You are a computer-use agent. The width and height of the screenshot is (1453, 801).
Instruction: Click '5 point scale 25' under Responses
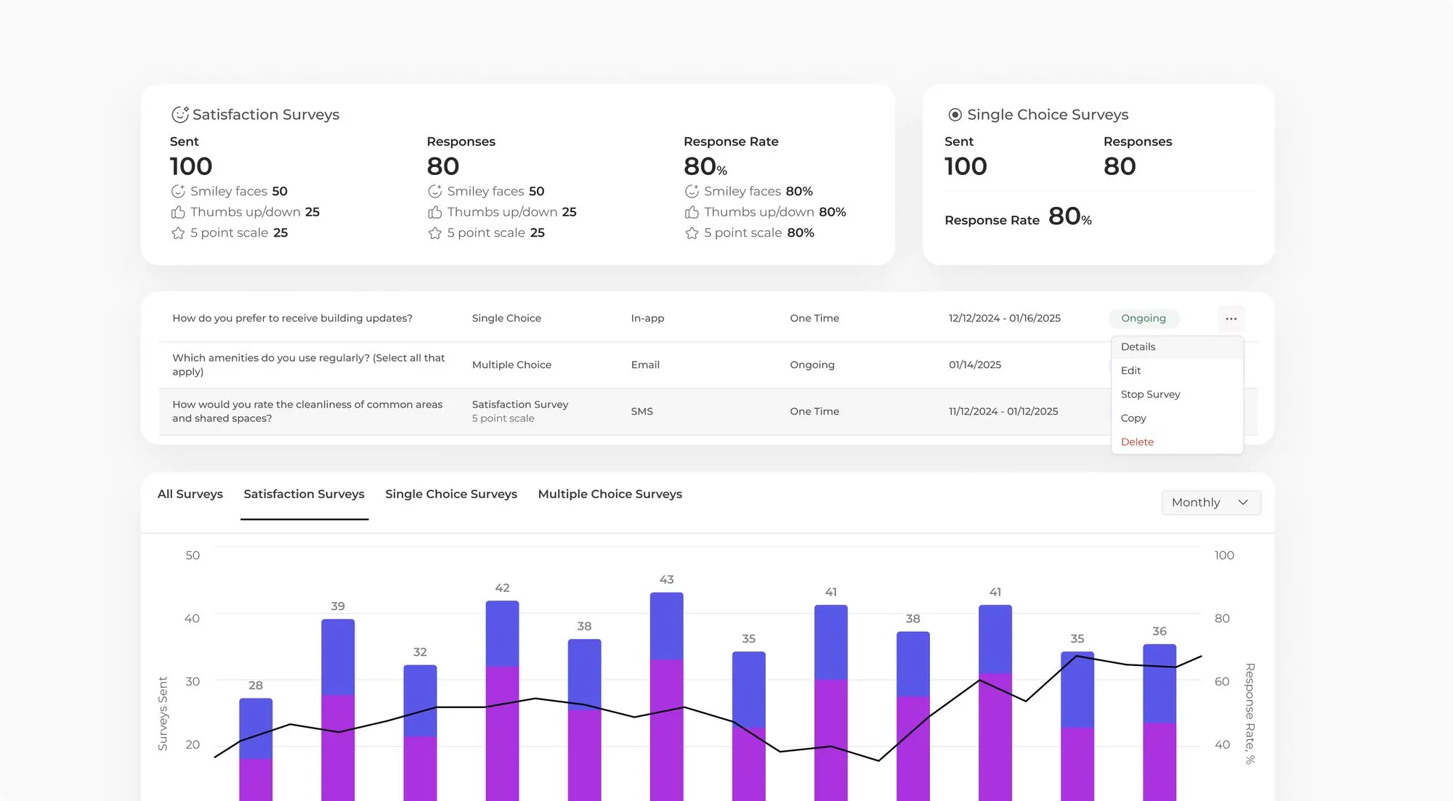coord(486,233)
